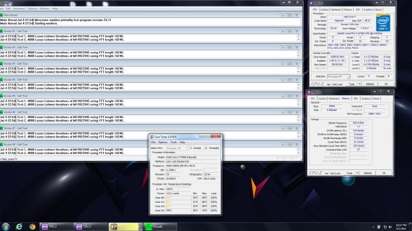Click the Worker #5 Self-Test window icon
The width and height of the screenshot is (412, 231).
point(2,96)
